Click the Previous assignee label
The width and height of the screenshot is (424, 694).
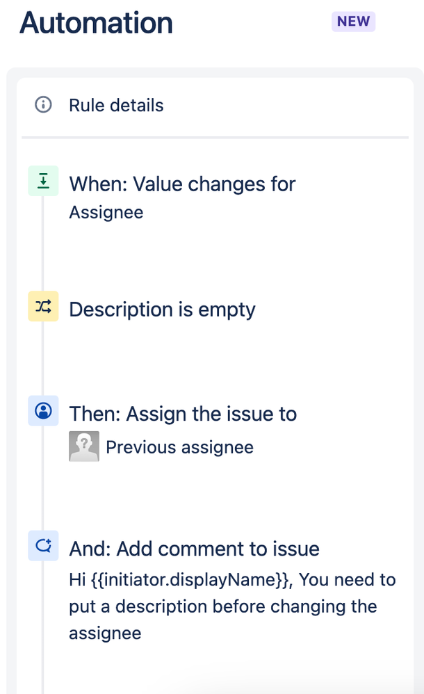click(180, 446)
